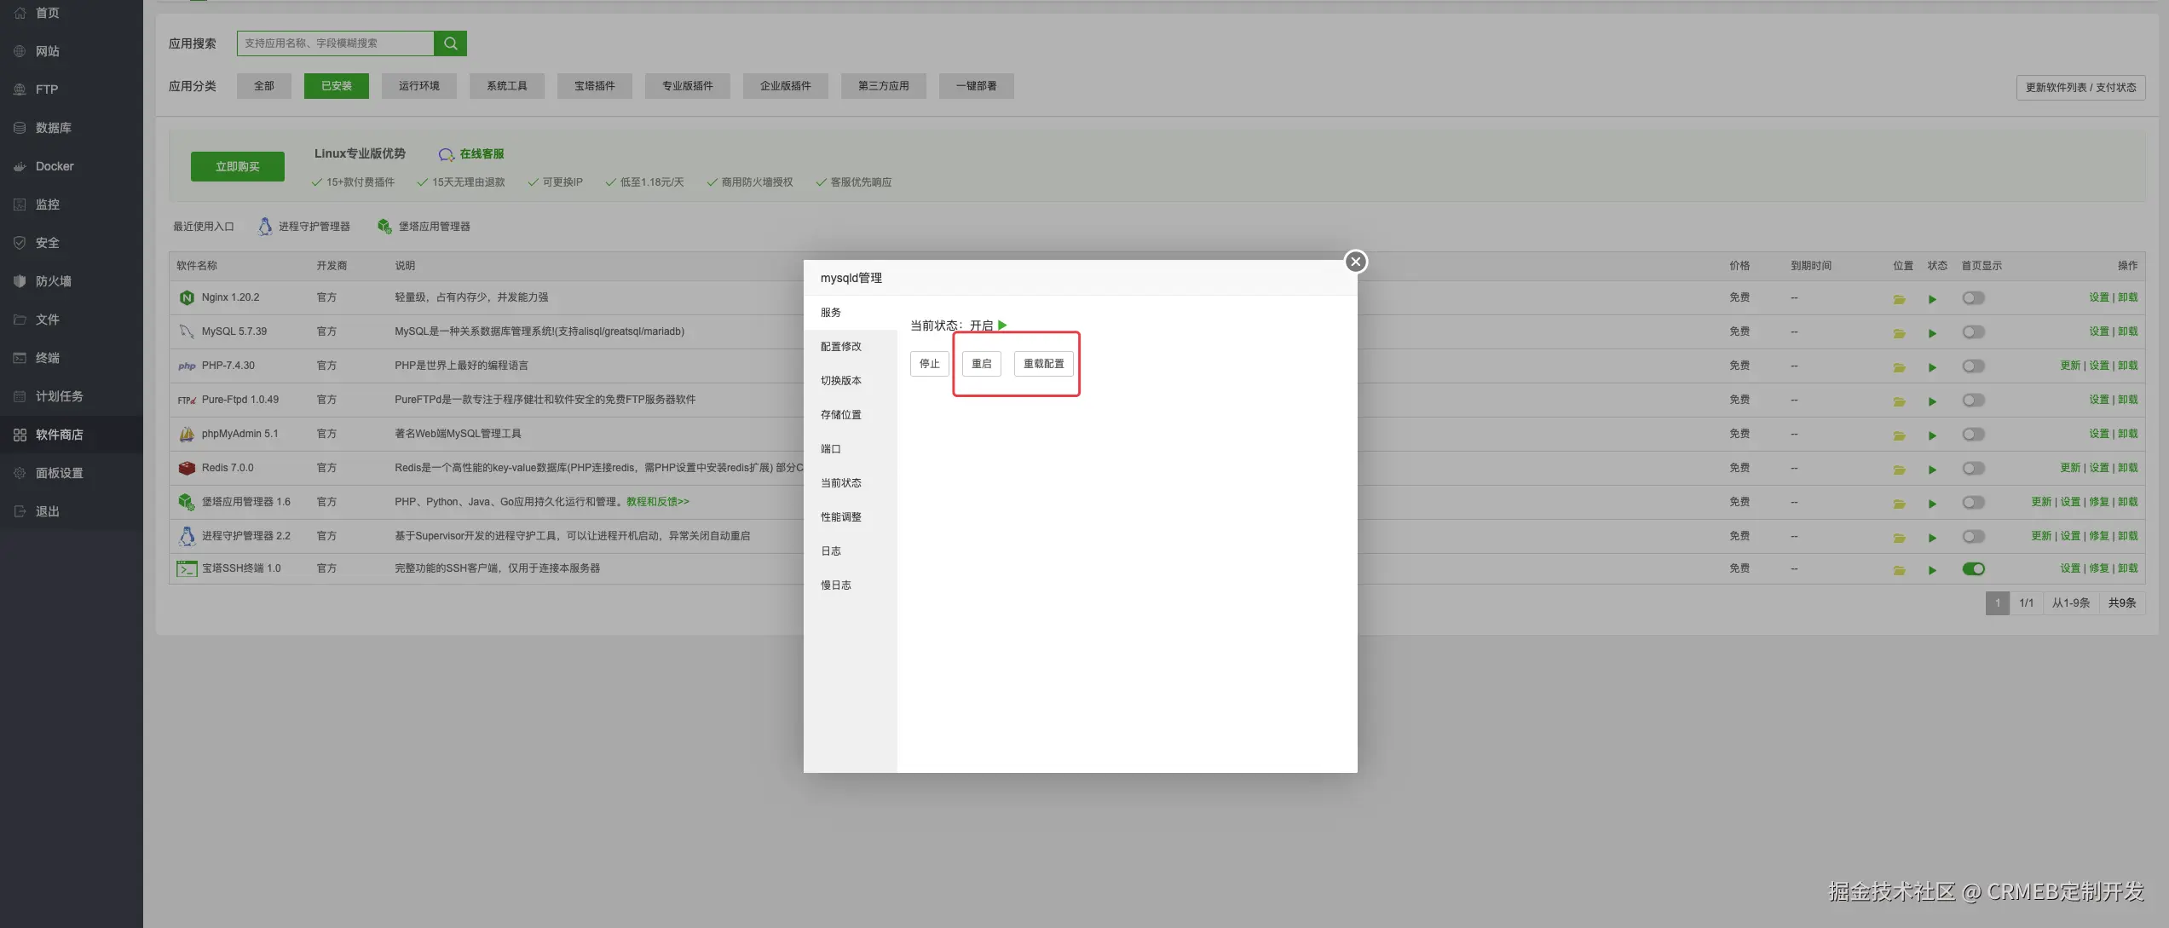
Task: Switch to 配置修改 tab in dialog
Action: point(840,347)
